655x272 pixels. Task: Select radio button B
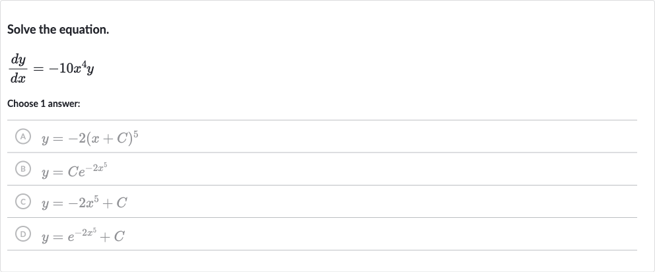[23, 169]
